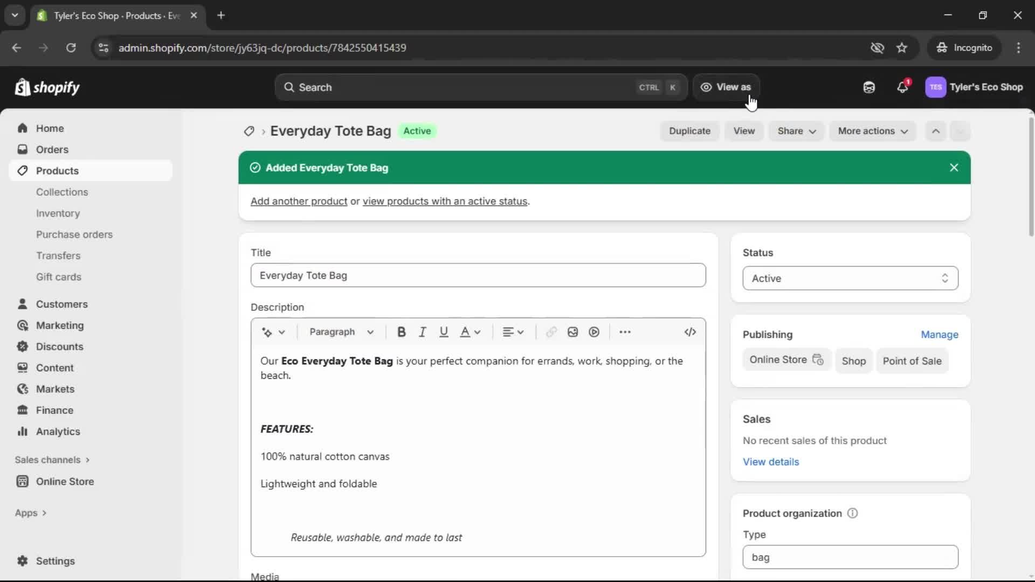1035x582 pixels.
Task: Insert a video using the editor toolbar
Action: pyautogui.click(x=594, y=332)
